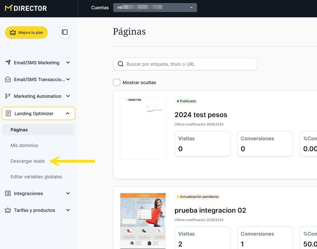Viewport: 317px width, 249px height.
Task: Expand the Integraciones chevron
Action: pos(68,193)
